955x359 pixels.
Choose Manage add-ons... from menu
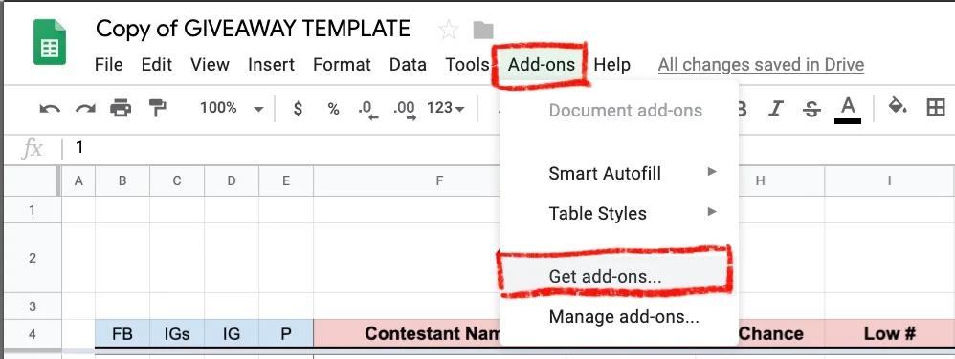(619, 316)
